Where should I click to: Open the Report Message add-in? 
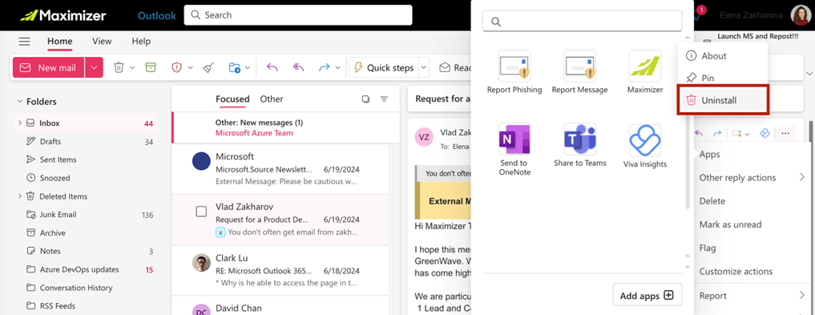(x=579, y=72)
